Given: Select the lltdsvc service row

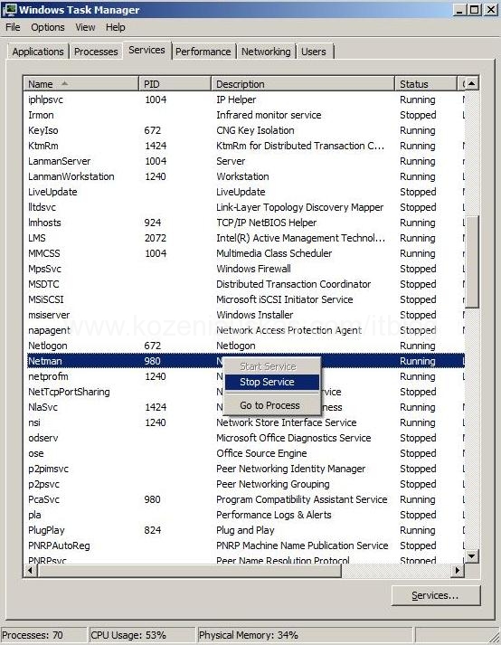Looking at the screenshot, I should tap(246, 208).
